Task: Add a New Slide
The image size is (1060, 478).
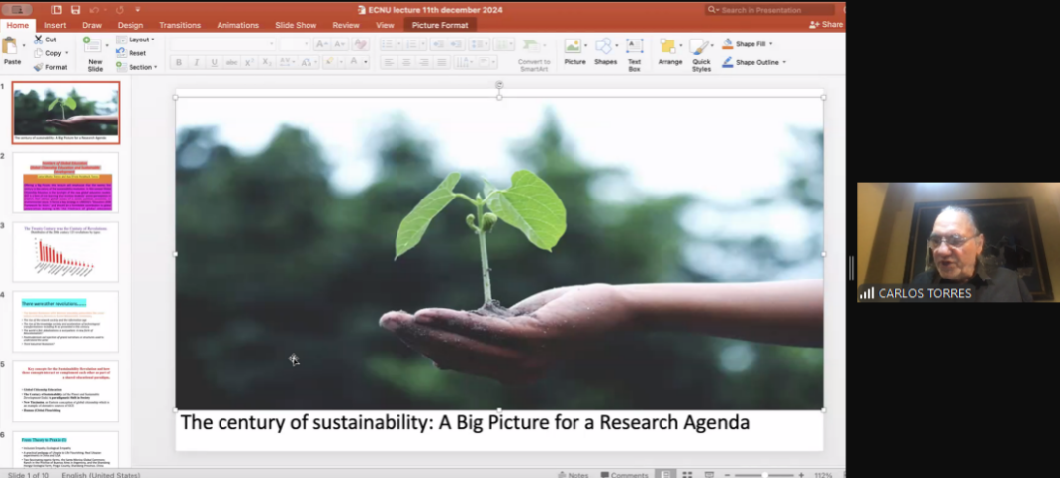Action: pyautogui.click(x=93, y=54)
